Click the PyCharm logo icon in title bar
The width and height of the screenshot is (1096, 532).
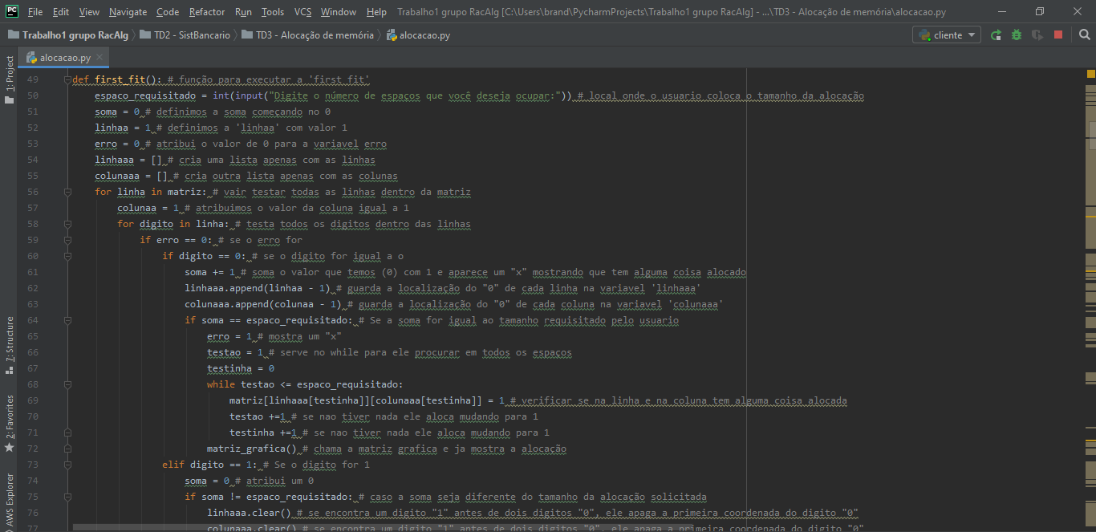pos(12,11)
